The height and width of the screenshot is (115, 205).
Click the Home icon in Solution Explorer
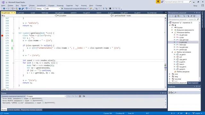(x=176, y=16)
